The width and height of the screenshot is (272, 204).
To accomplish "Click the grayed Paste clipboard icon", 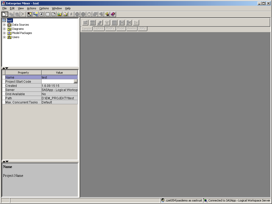I will 17,14.
